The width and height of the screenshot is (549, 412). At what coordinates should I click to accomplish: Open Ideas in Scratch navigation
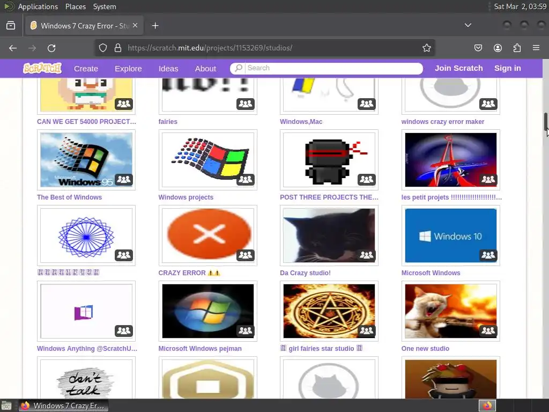pyautogui.click(x=168, y=68)
